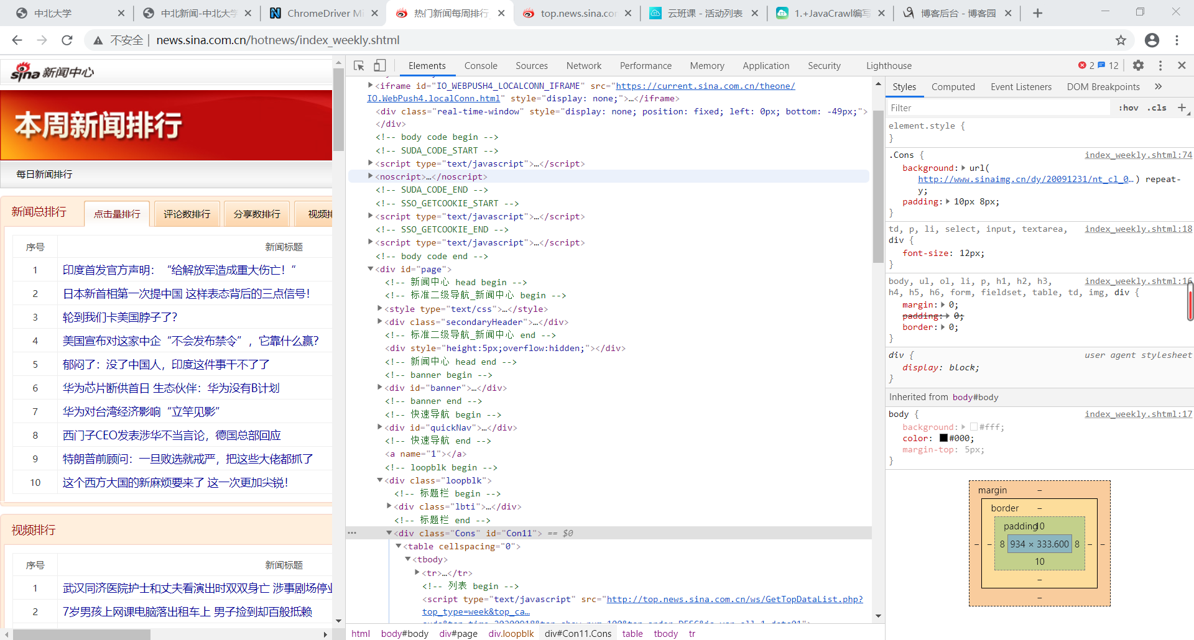The image size is (1194, 640).
Task: Switch to the Sources tab
Action: click(532, 66)
